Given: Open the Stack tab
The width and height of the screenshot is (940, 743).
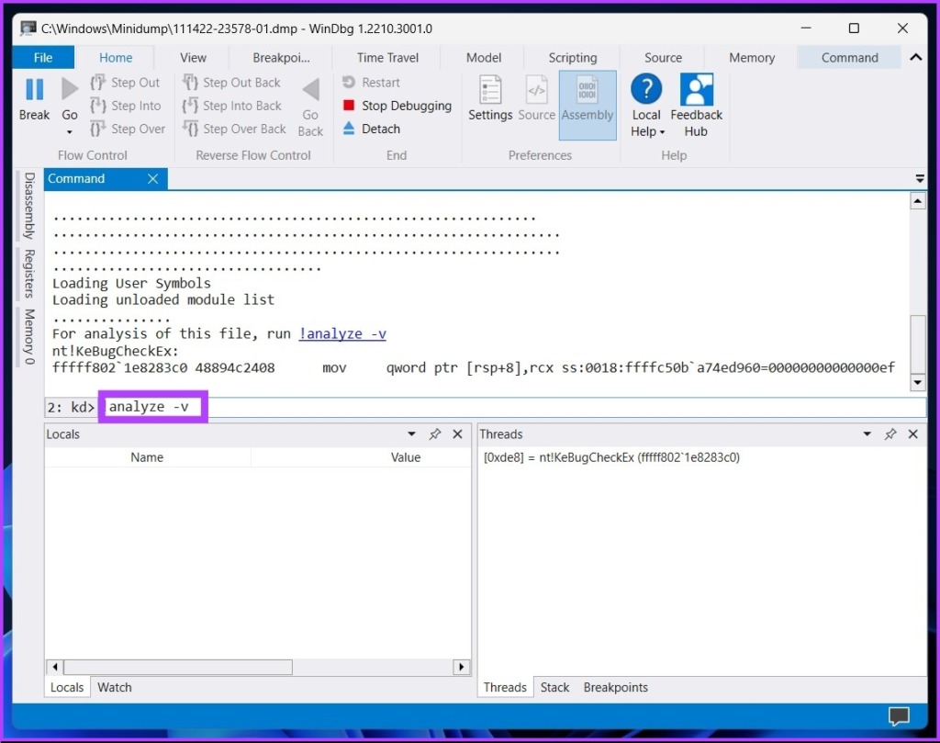Looking at the screenshot, I should tap(554, 687).
